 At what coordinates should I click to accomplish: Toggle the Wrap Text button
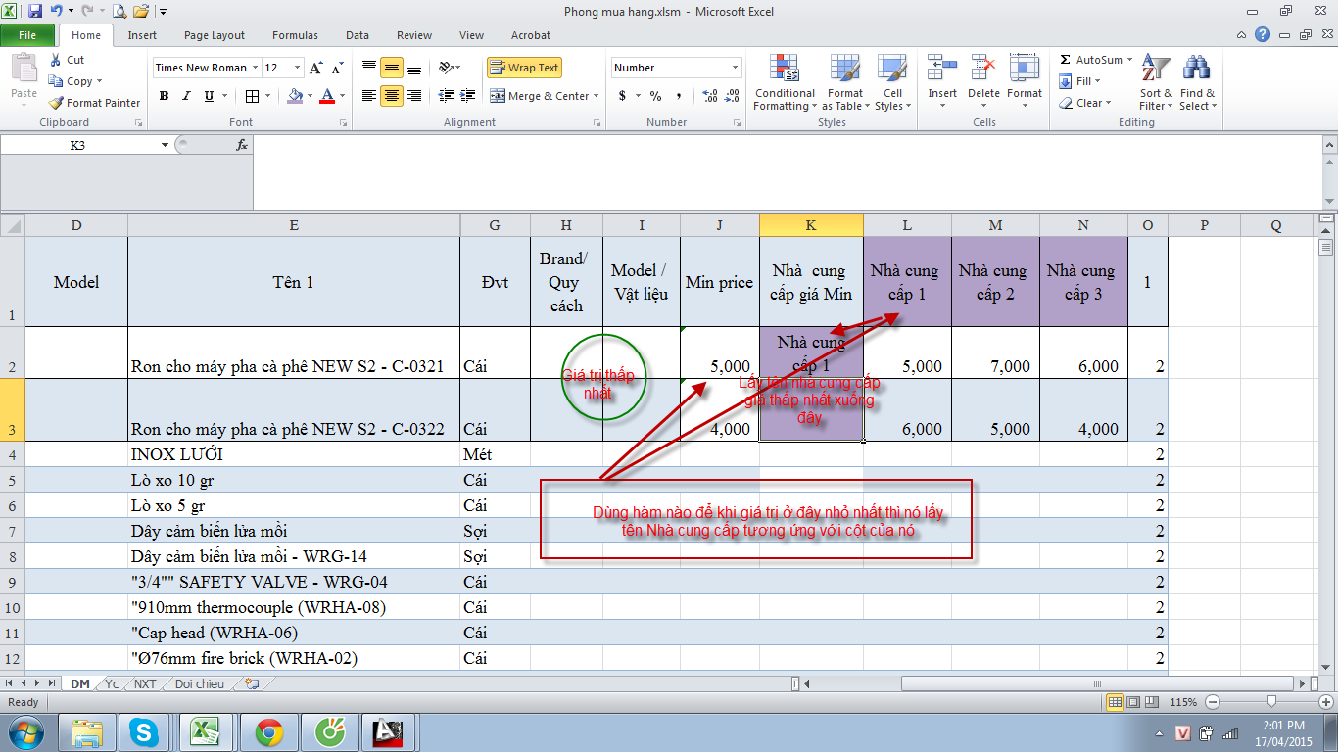click(x=524, y=68)
